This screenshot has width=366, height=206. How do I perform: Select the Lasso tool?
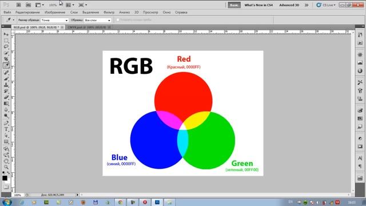pyautogui.click(x=6, y=46)
